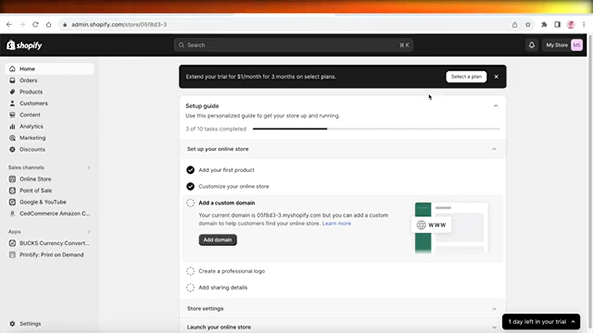Open the browser side panel icon

tap(557, 25)
